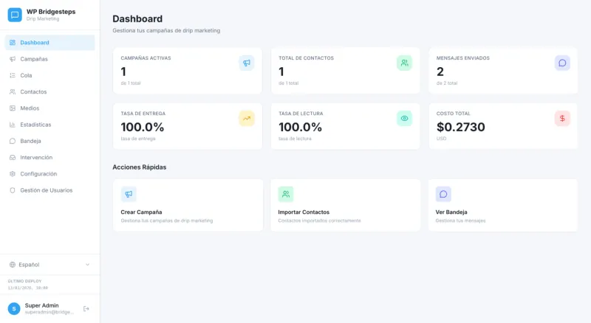Viewport: 591px width, 323px height.
Task: Navigate to Contactos in sidebar
Action: 49,92
